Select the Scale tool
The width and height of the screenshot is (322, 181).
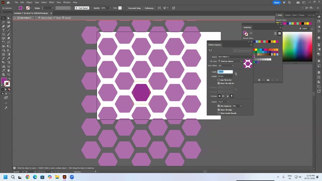click(9, 42)
